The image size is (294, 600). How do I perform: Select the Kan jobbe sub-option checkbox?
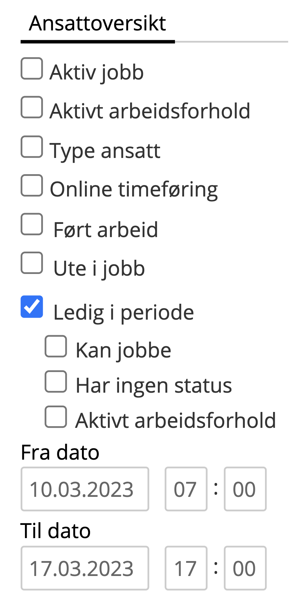pyautogui.click(x=56, y=346)
